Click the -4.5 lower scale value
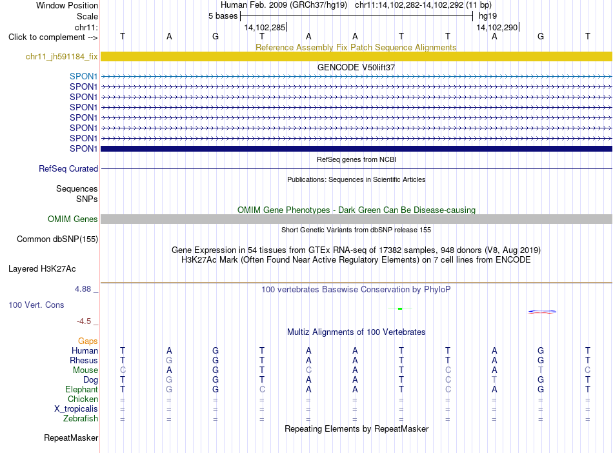 (84, 321)
